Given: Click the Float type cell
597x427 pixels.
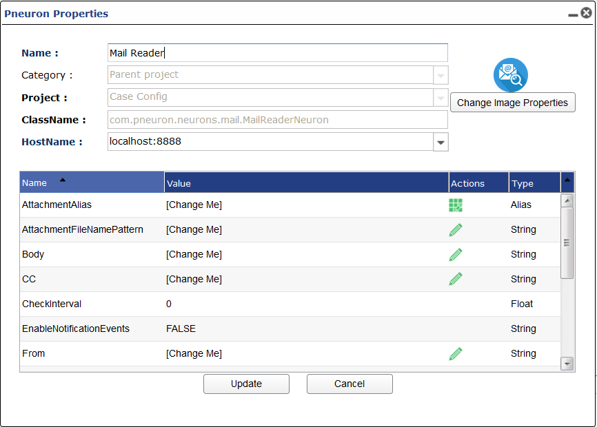Looking at the screenshot, I should 522,304.
